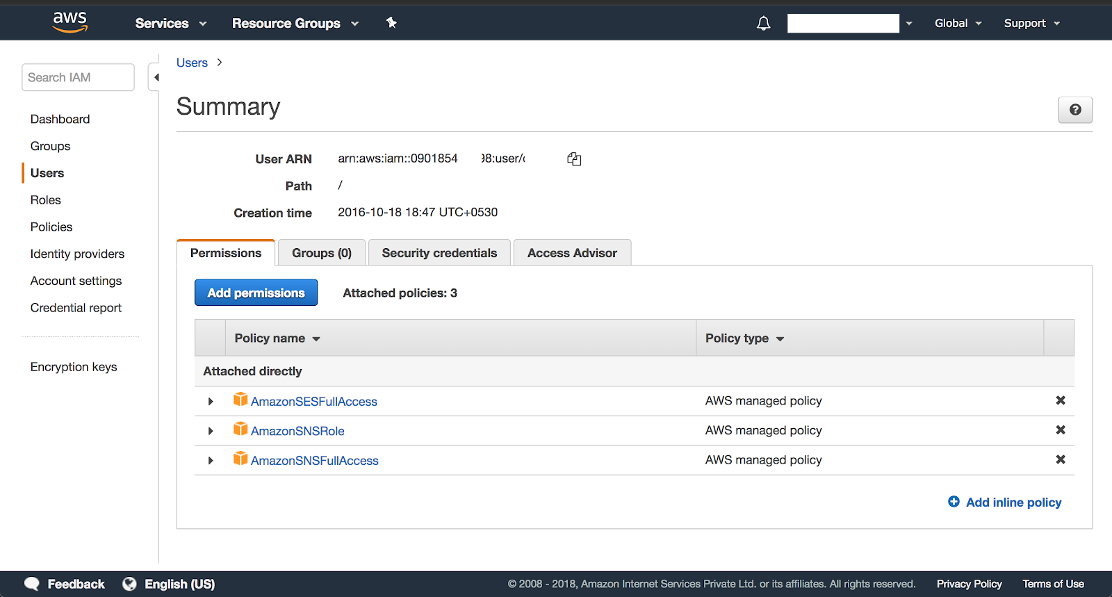Click the Feedback speech bubble icon
This screenshot has height=597, width=1112.
32,584
